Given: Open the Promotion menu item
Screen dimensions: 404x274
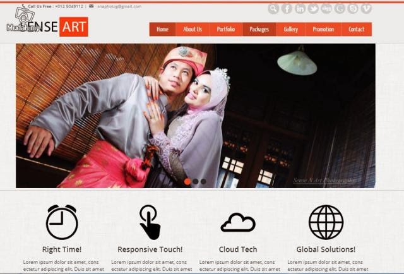Looking at the screenshot, I should point(323,29).
